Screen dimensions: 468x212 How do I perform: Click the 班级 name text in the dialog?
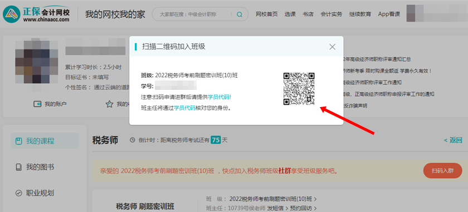196,75
